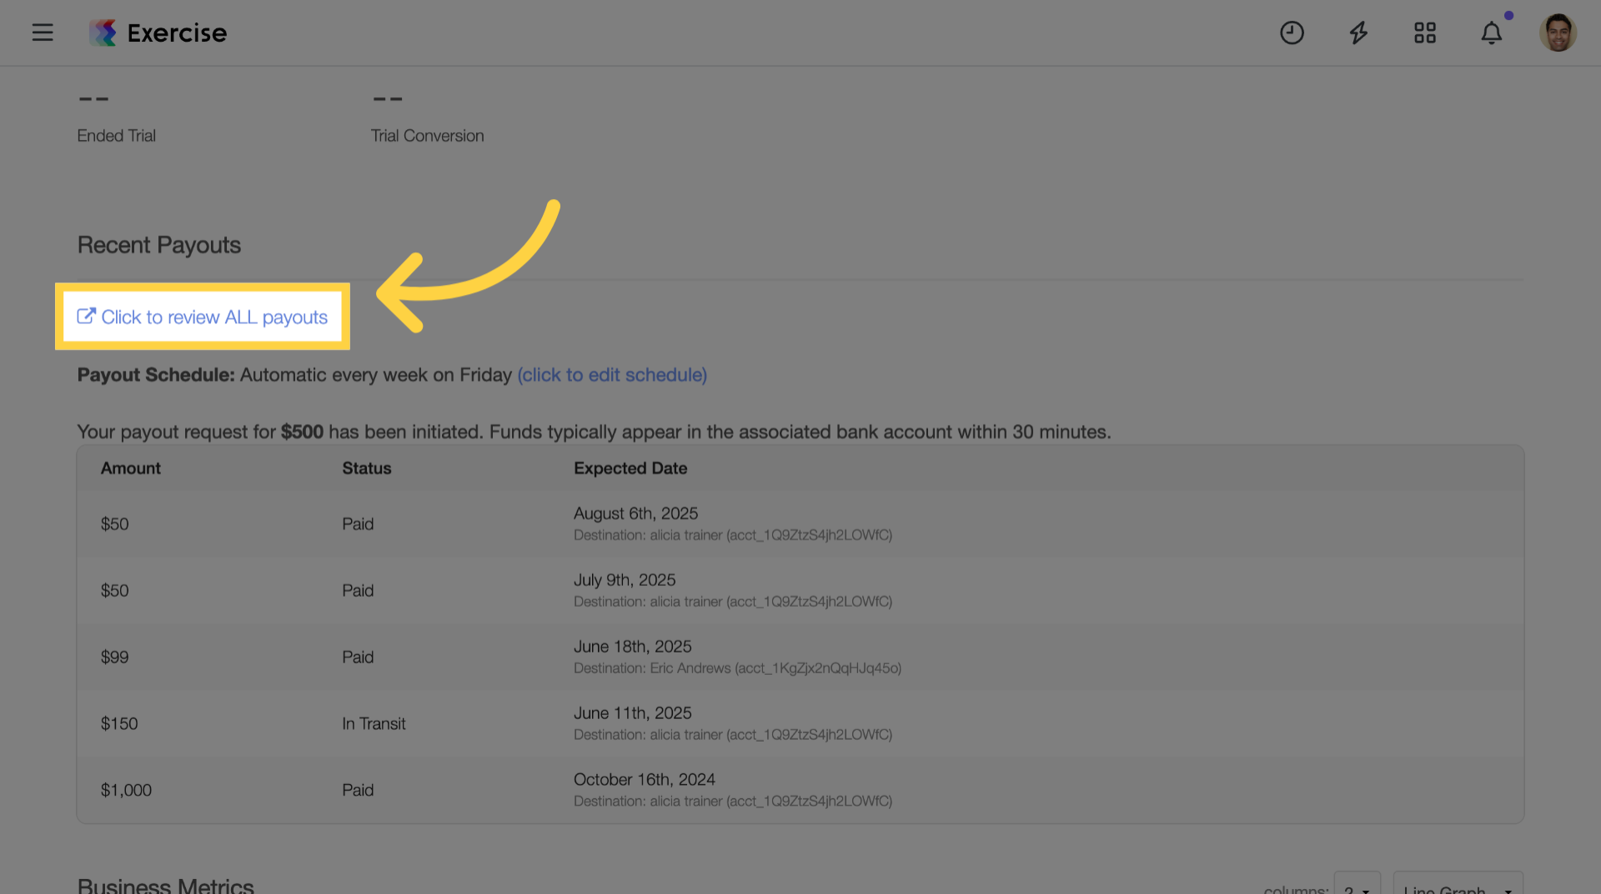
Task: Click the Expected Date column header
Action: coord(630,468)
